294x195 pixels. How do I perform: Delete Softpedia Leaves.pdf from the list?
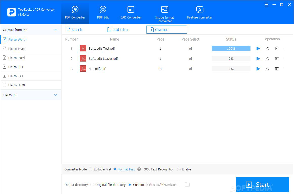click(277, 58)
